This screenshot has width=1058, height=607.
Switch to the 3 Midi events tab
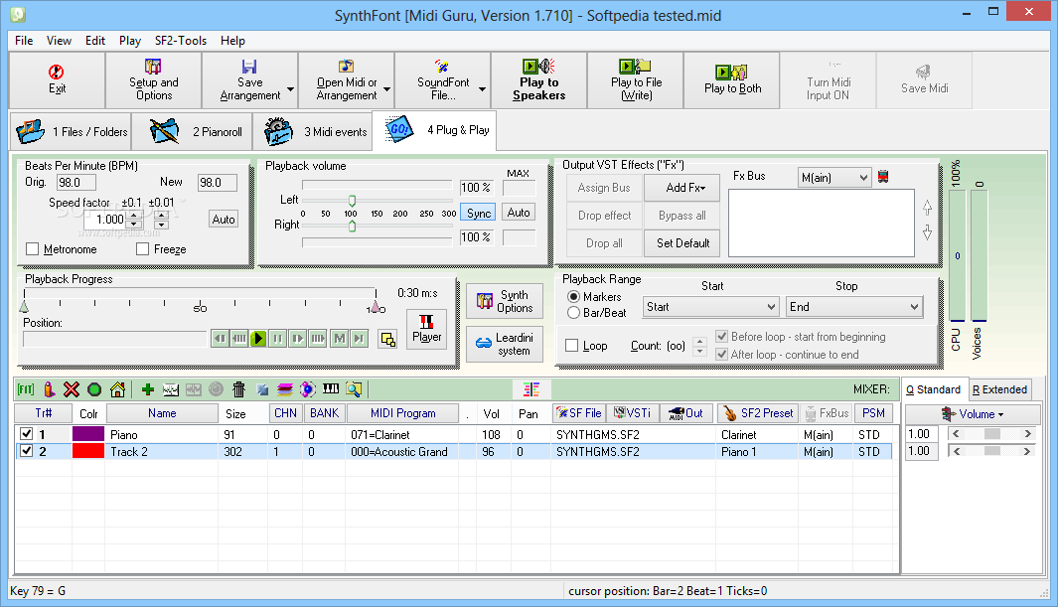[315, 131]
